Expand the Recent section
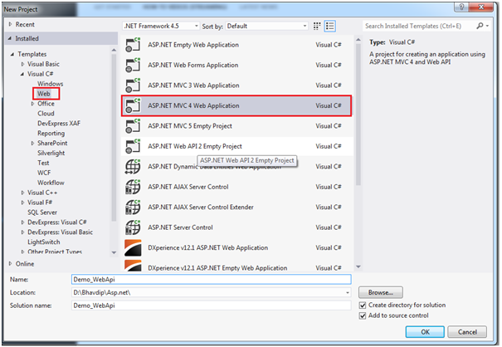Viewport: 502px width, 347px height. (x=10, y=24)
